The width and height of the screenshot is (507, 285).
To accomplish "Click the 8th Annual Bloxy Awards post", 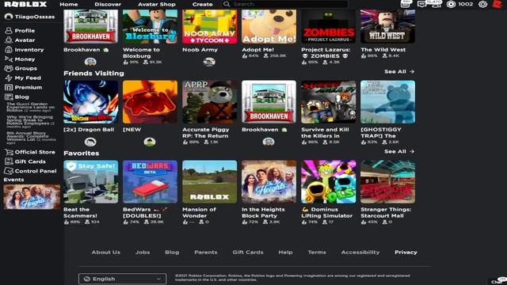I will (31, 138).
